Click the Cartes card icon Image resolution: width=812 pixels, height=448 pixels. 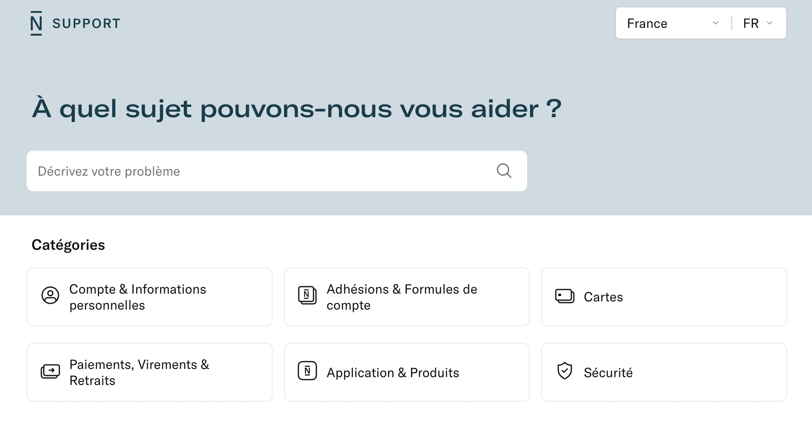[x=564, y=296]
